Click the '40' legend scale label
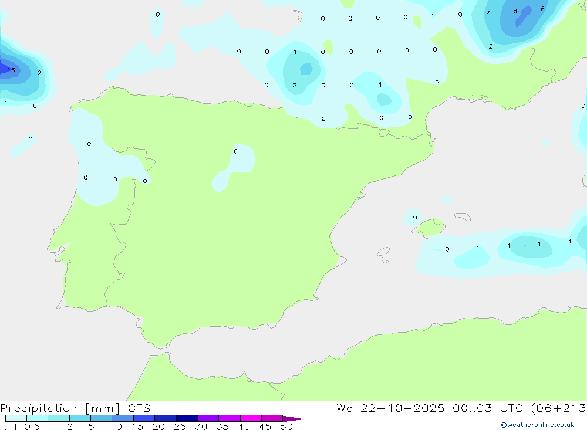Viewport: 587px width, 430px height. click(244, 426)
